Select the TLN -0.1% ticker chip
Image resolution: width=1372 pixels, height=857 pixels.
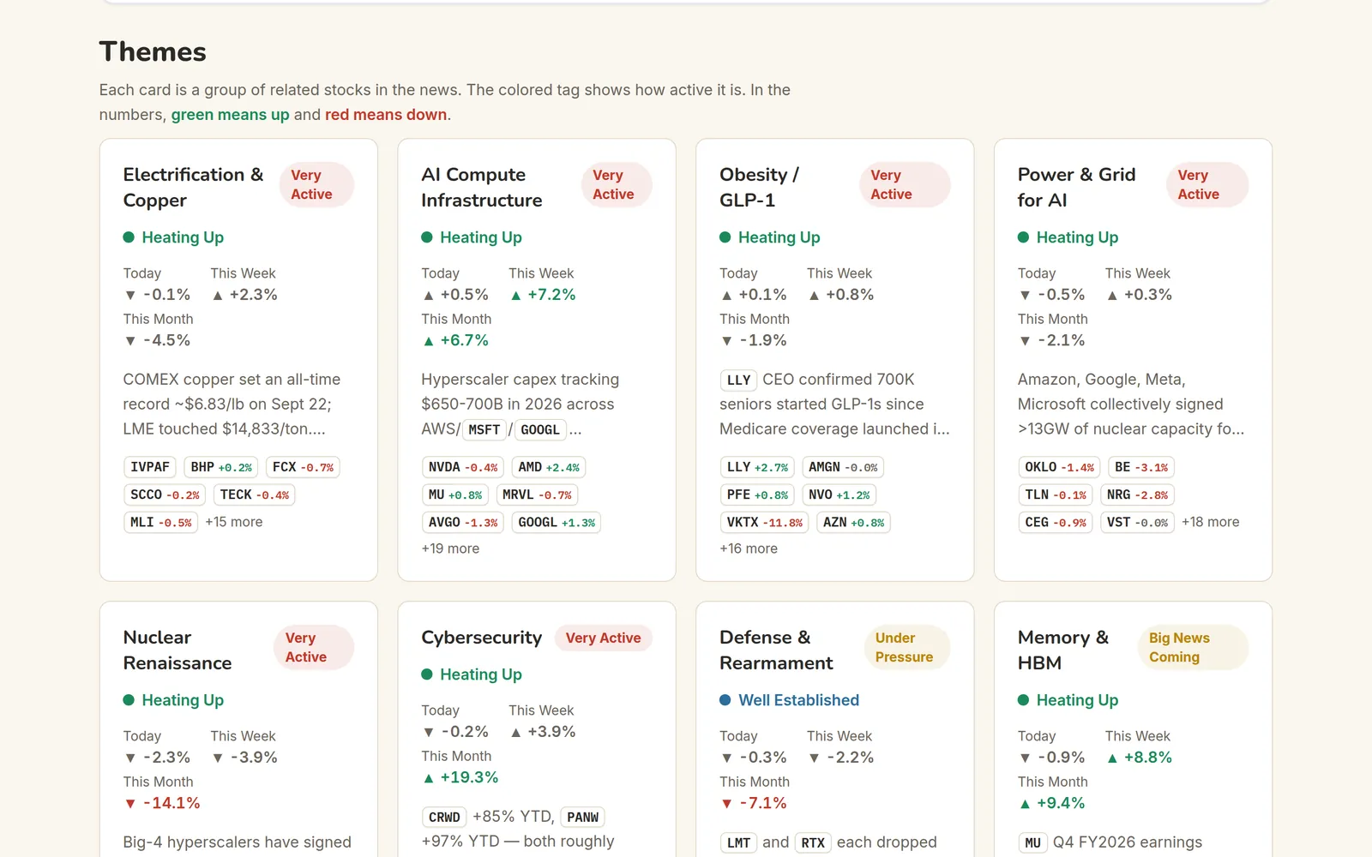(1056, 494)
